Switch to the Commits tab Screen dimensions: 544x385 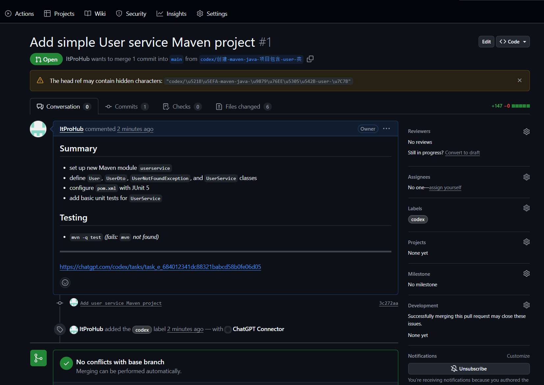tap(126, 106)
